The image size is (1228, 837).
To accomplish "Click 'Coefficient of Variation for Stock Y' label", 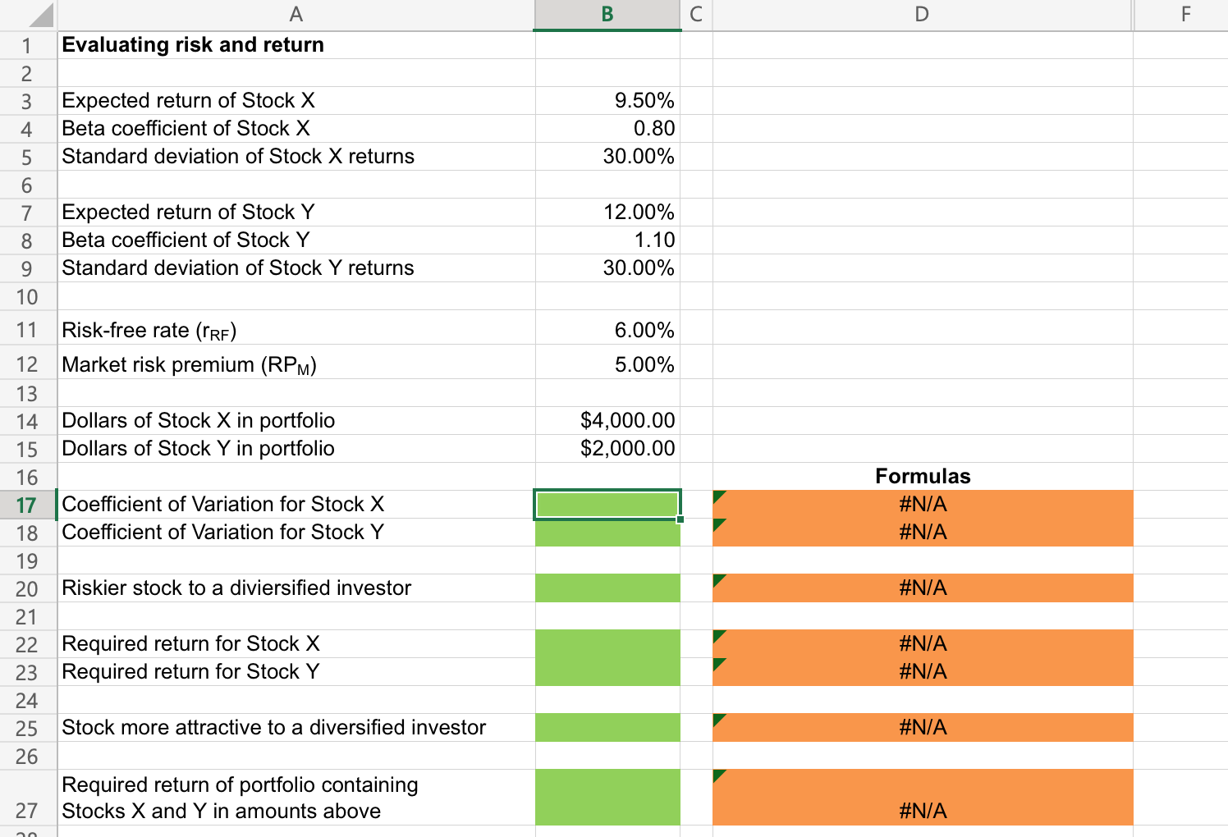I will tap(223, 533).
